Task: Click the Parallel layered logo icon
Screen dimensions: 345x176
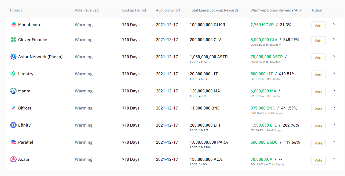Action: click(13, 142)
